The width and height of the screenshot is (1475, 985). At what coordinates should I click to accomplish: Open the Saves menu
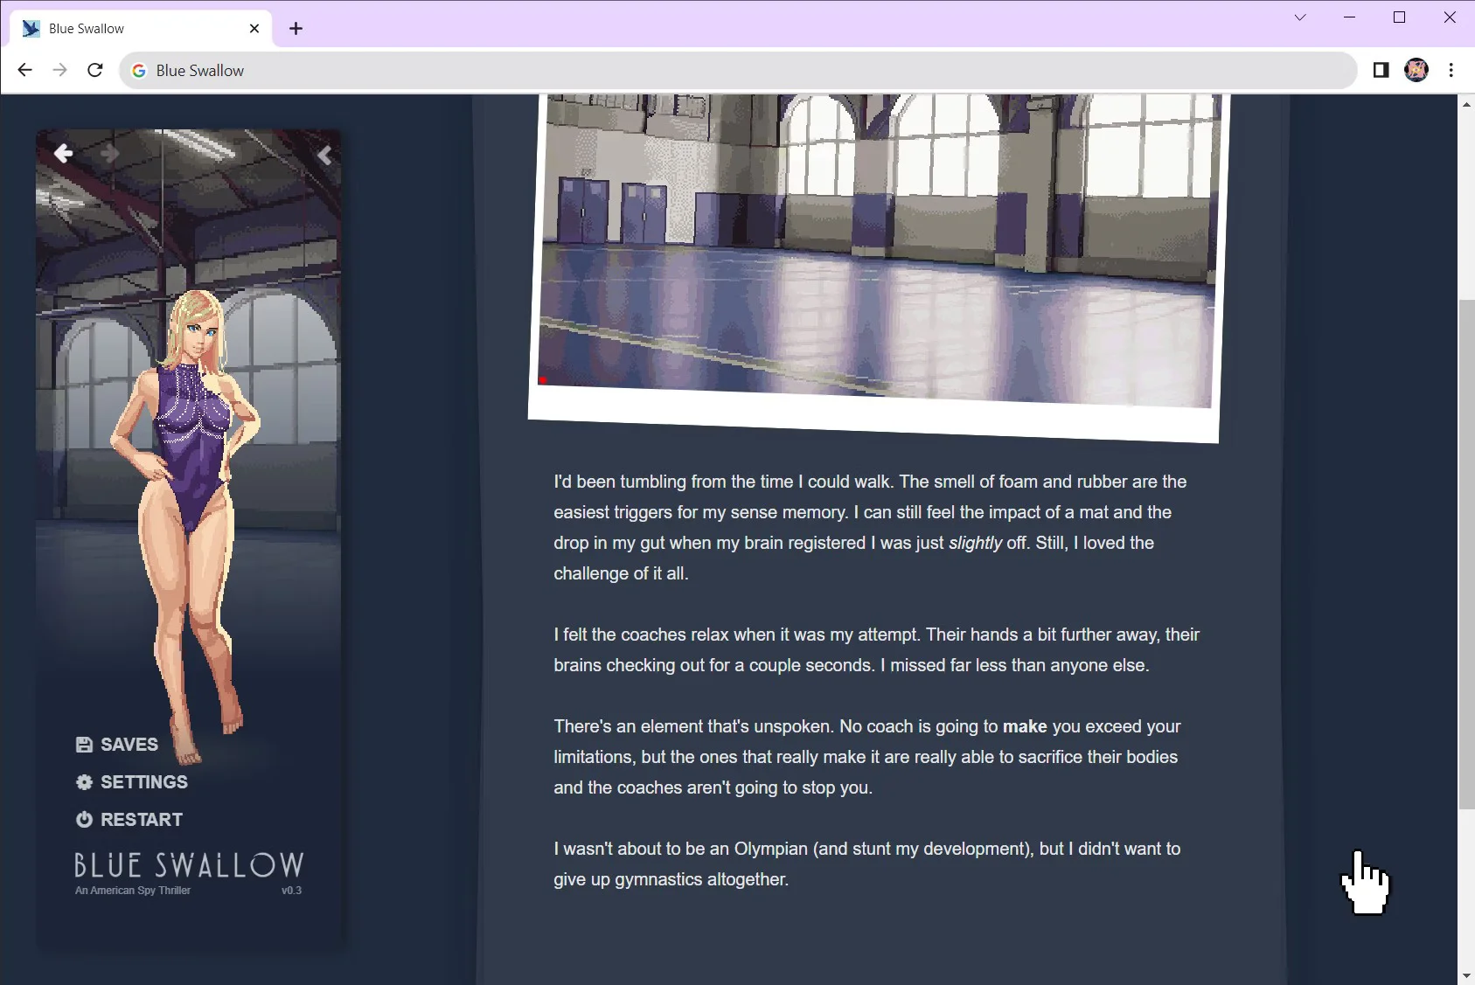(x=117, y=745)
